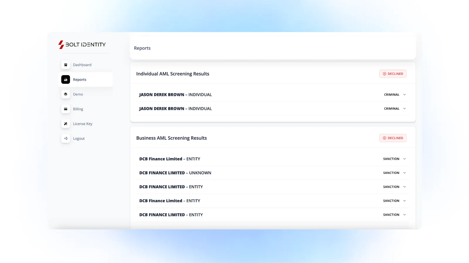Click the SANCTION label on the UNKNOWN row
The height and width of the screenshot is (263, 469).
(391, 173)
